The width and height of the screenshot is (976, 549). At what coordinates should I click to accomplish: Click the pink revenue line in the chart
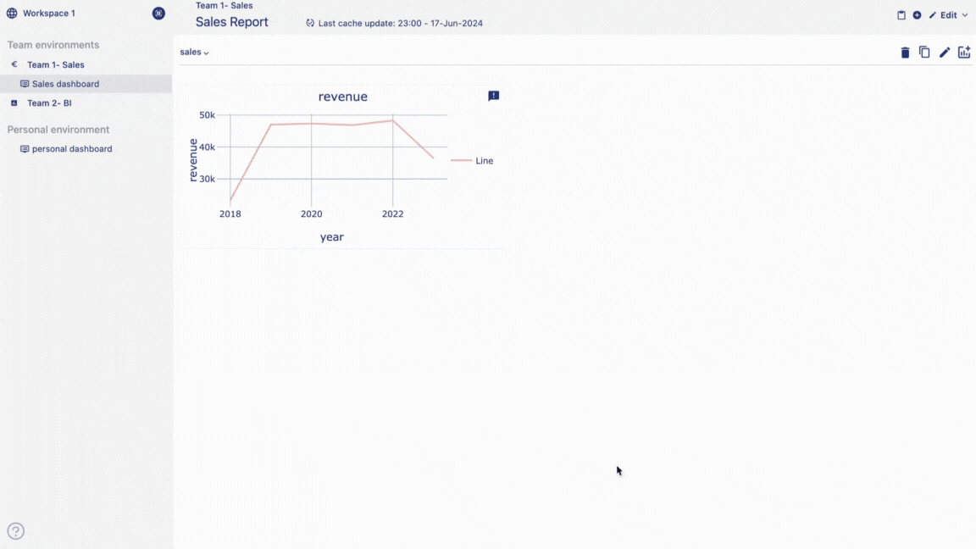click(x=332, y=125)
